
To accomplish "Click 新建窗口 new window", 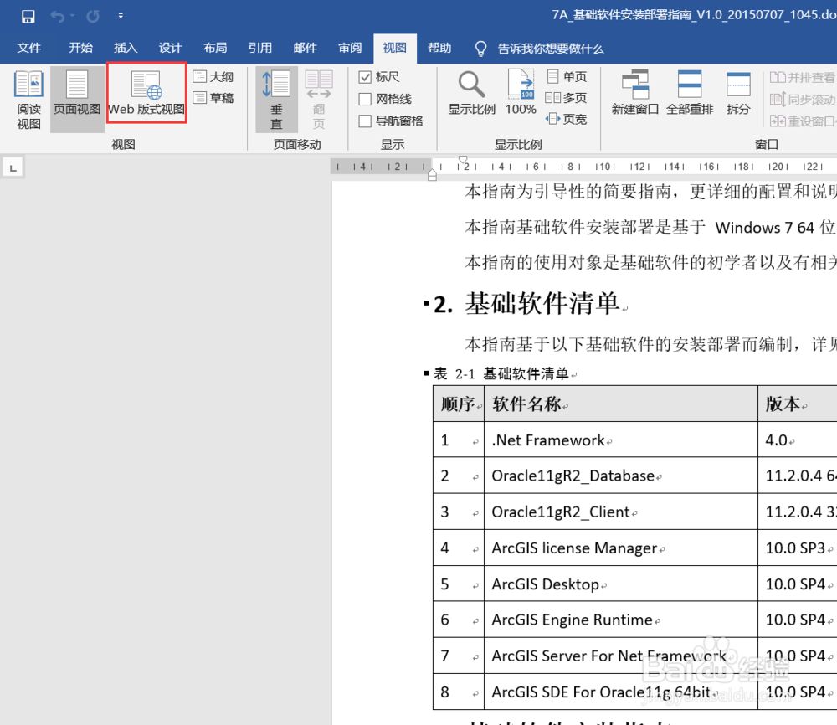I will 634,93.
